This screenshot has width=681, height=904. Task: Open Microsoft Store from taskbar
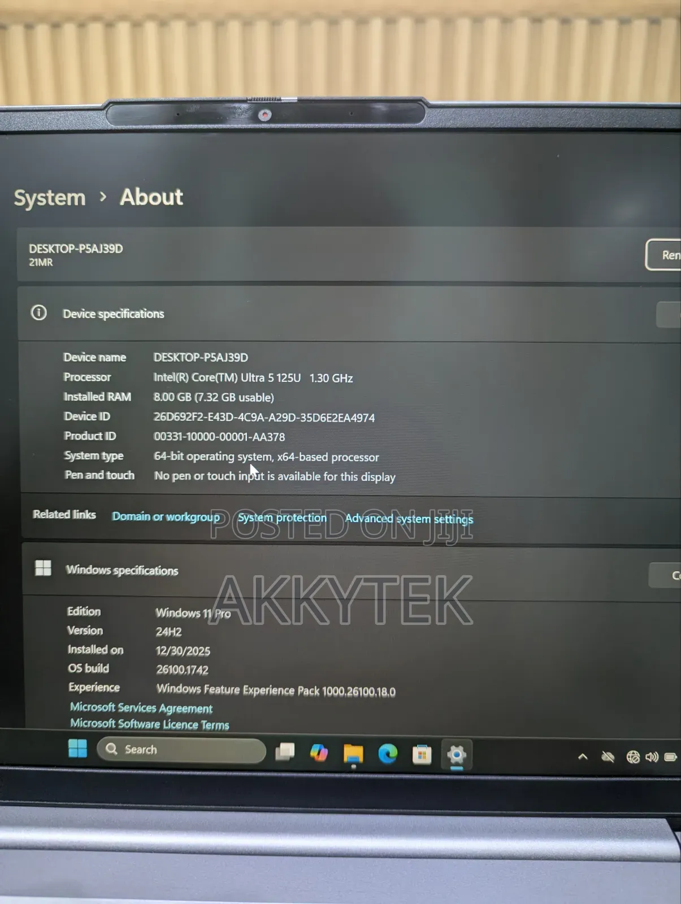click(x=422, y=755)
